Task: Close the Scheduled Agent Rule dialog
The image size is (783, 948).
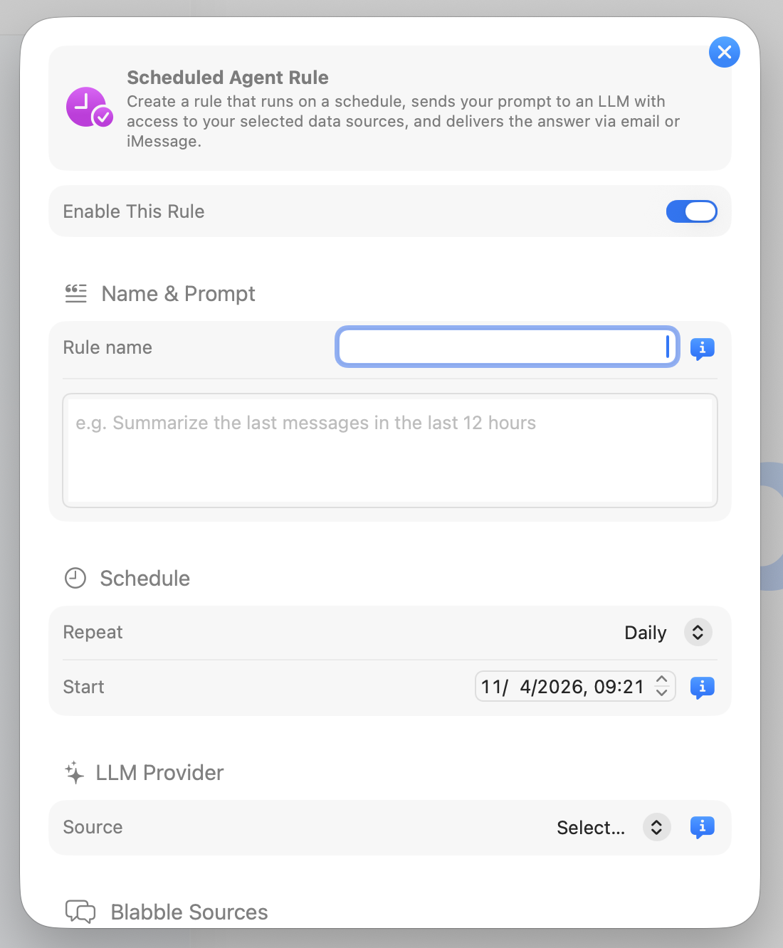Action: (724, 52)
